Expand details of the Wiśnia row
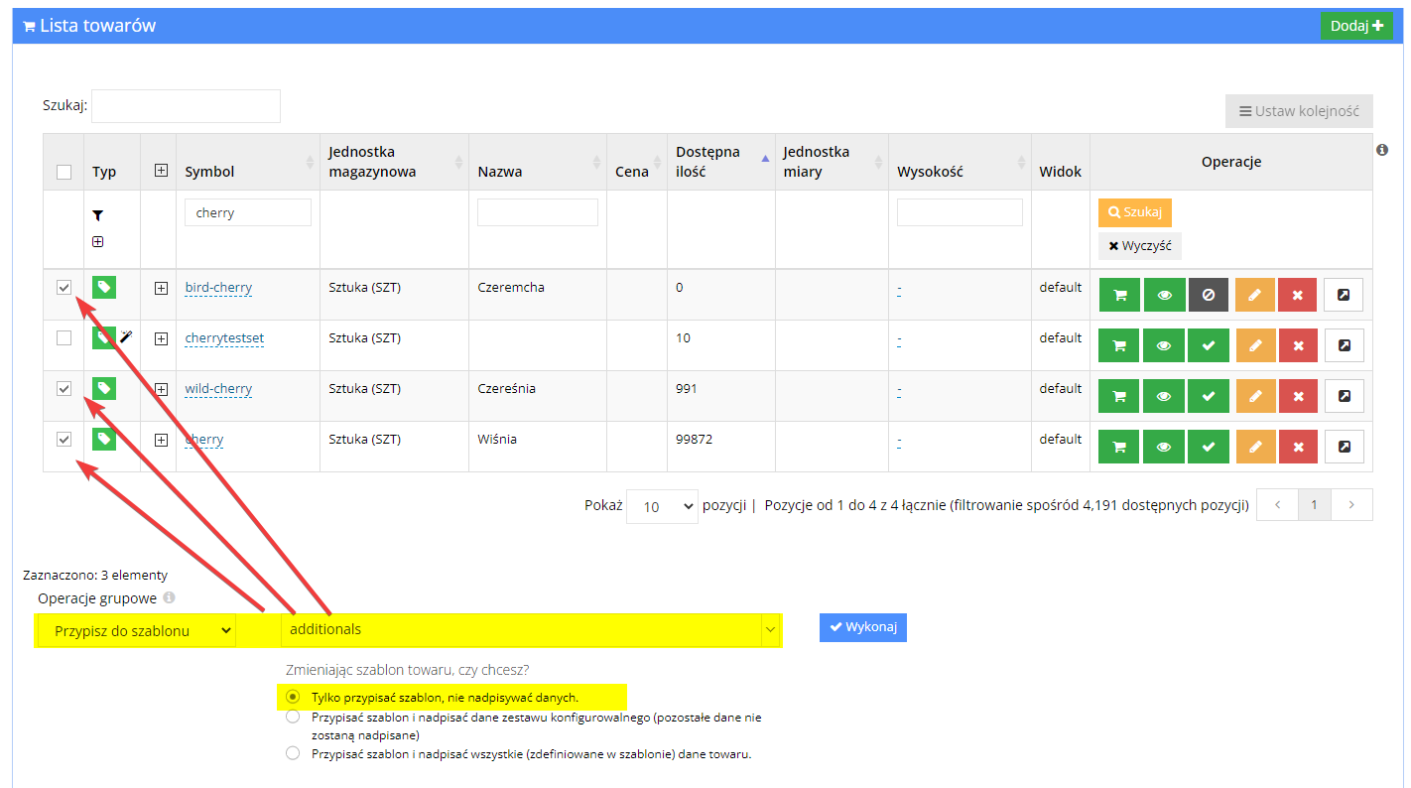 161,440
